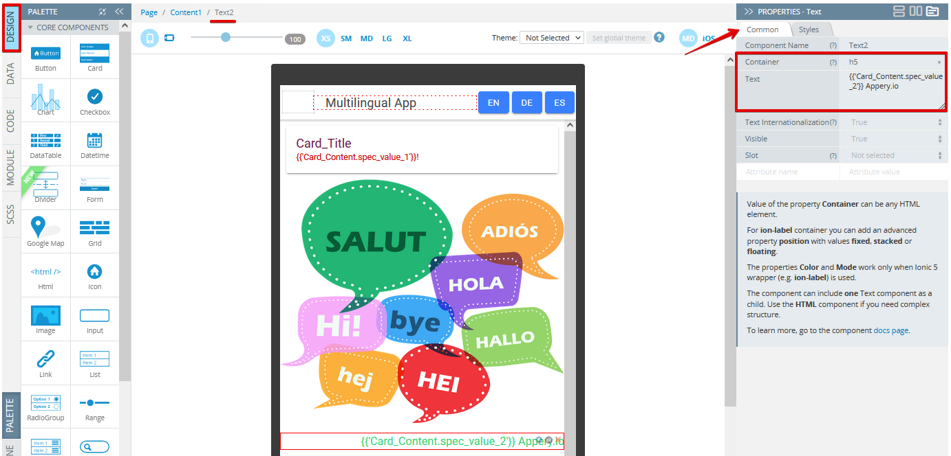
Task: Open the Container h5 dropdown
Action: [893, 62]
